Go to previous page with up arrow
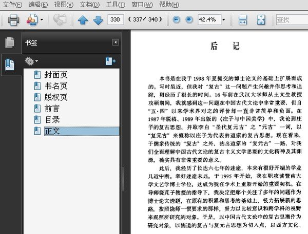The height and width of the screenshot is (234, 308). pyautogui.click(x=83, y=20)
